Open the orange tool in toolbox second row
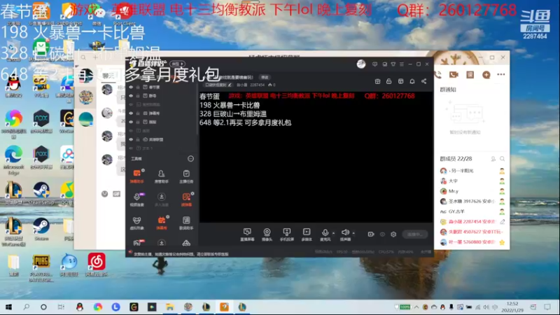 click(186, 199)
